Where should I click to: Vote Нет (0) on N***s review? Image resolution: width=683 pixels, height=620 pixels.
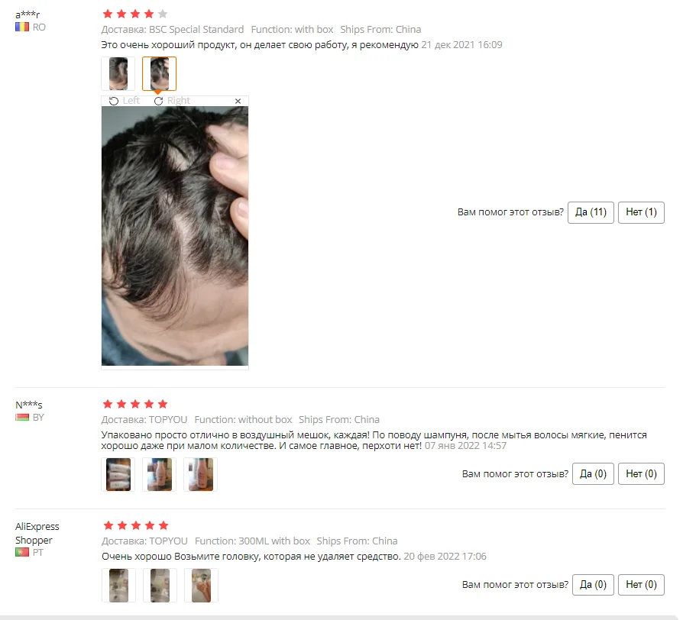click(x=641, y=473)
